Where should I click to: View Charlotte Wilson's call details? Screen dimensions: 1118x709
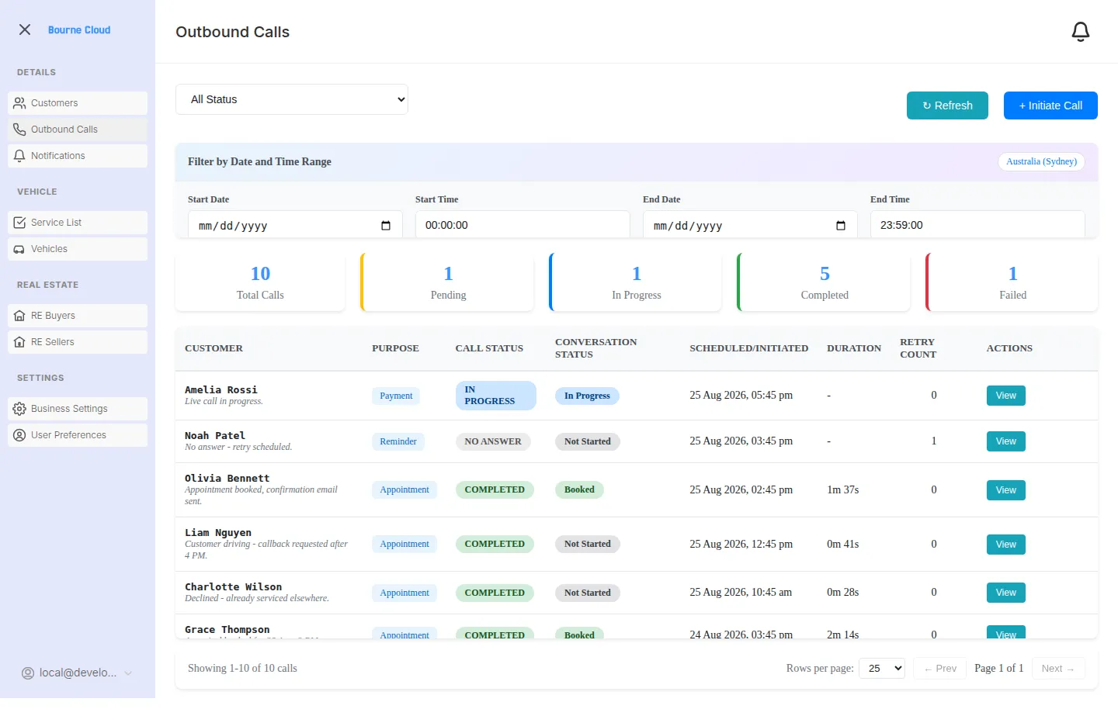pyautogui.click(x=1006, y=593)
